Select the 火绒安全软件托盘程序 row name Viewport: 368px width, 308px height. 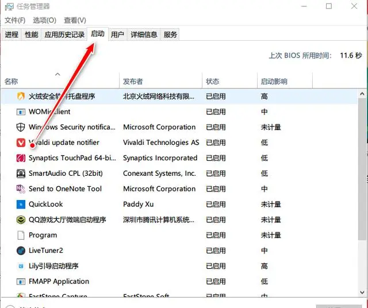(x=62, y=97)
